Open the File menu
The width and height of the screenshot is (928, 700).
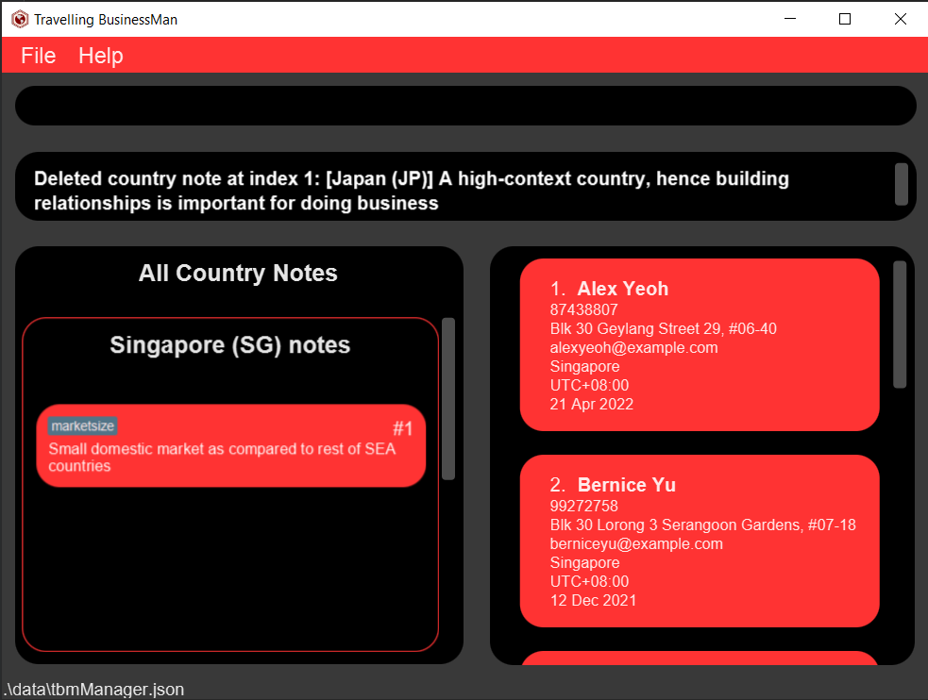coord(39,56)
